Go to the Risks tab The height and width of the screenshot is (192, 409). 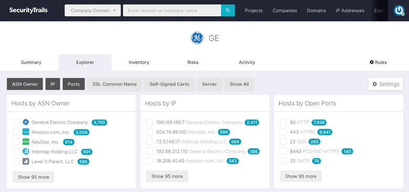pyautogui.click(x=193, y=62)
